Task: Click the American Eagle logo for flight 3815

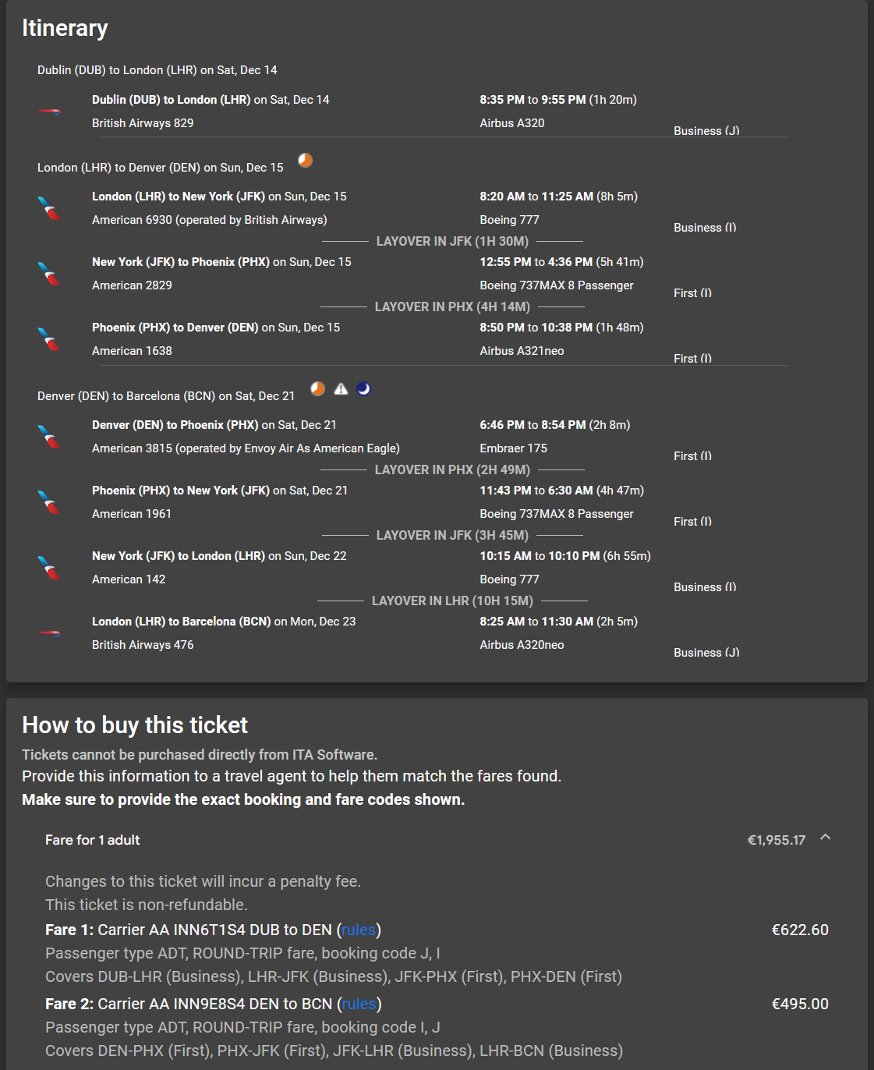Action: [x=49, y=437]
